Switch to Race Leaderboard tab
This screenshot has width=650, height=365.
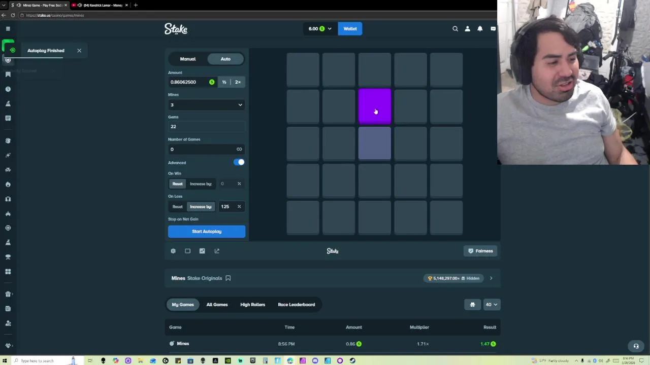297,305
